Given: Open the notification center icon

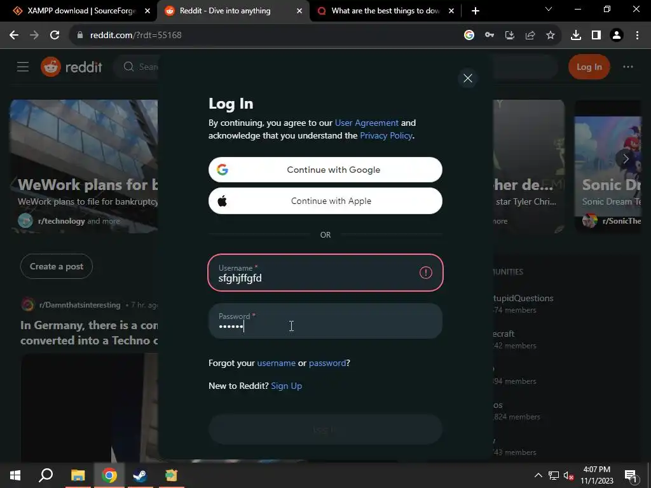Looking at the screenshot, I should (630, 476).
